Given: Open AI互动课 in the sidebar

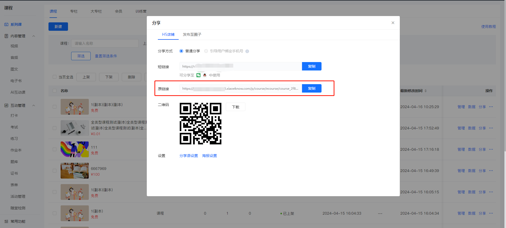Looking at the screenshot, I should coord(18,92).
